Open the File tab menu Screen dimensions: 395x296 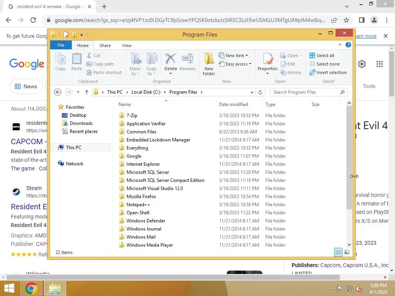click(61, 45)
